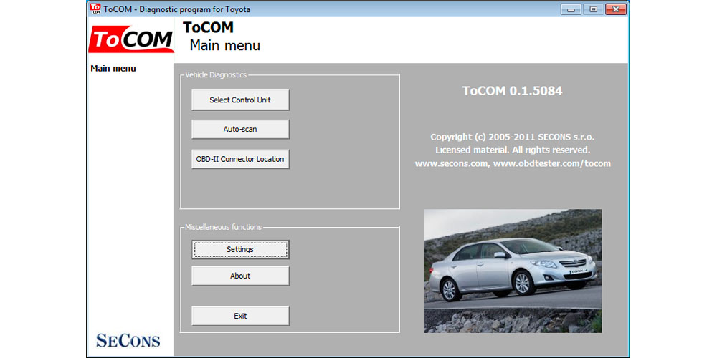Click the ToCOM logo in sidebar
This screenshot has height=358, width=717.
point(130,39)
